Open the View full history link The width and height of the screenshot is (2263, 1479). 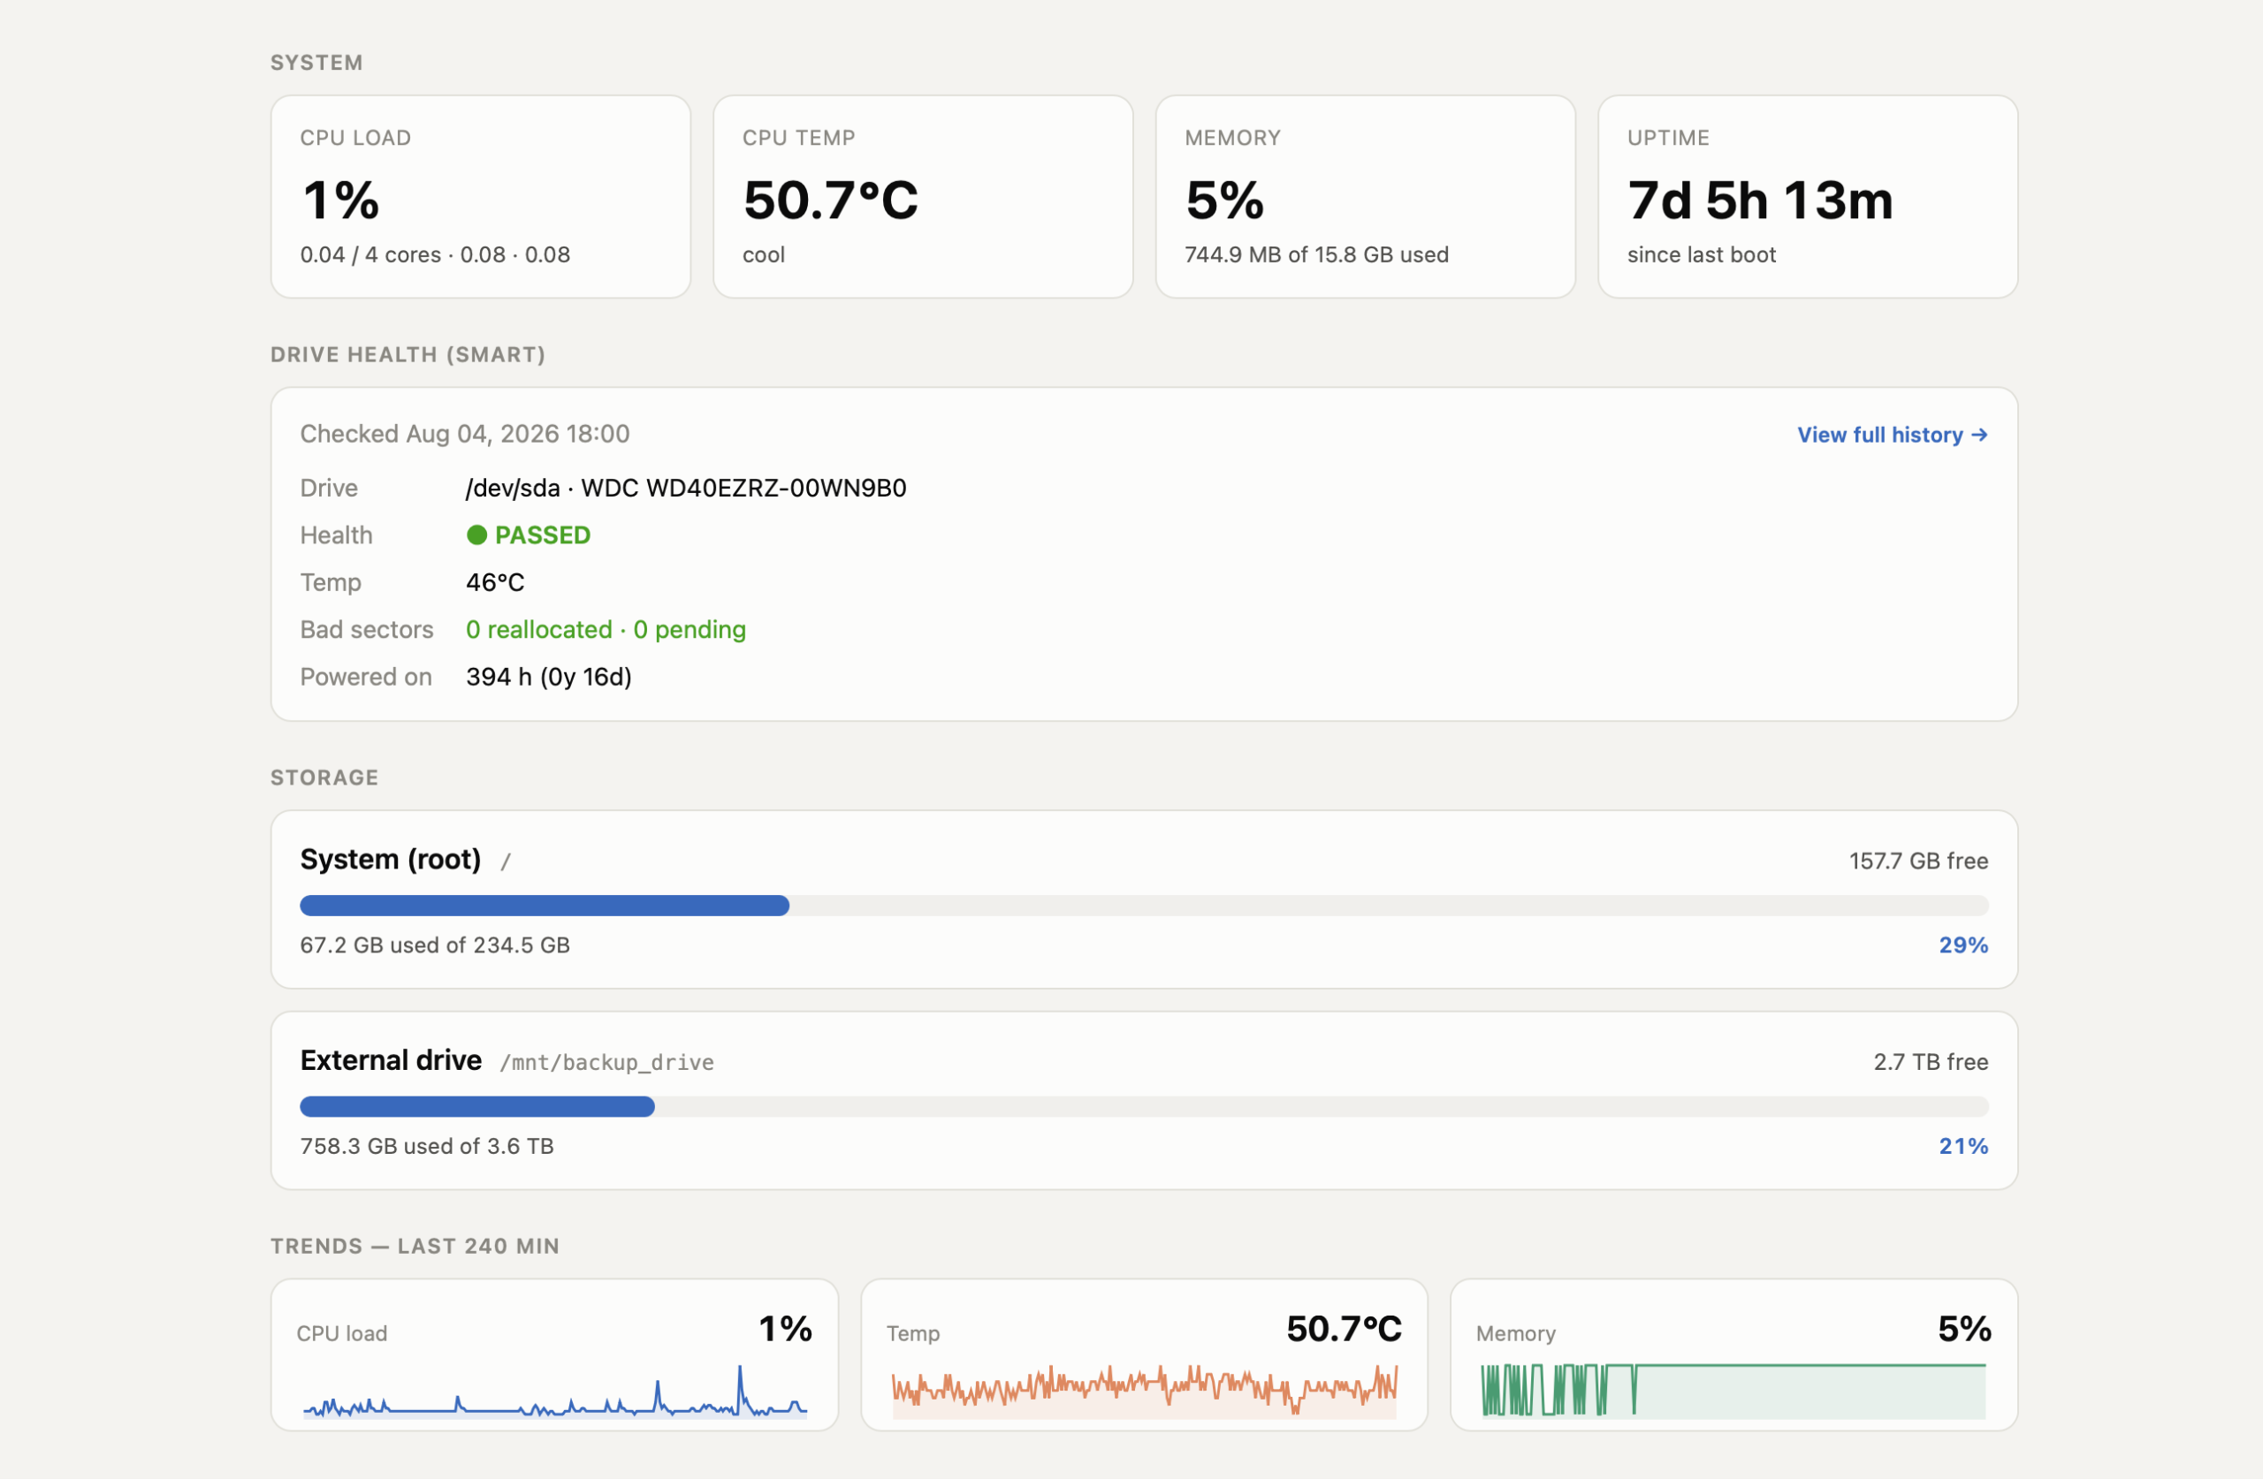[x=1891, y=435]
